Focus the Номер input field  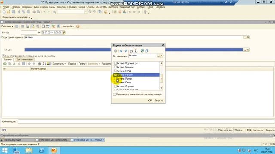click(x=29, y=33)
